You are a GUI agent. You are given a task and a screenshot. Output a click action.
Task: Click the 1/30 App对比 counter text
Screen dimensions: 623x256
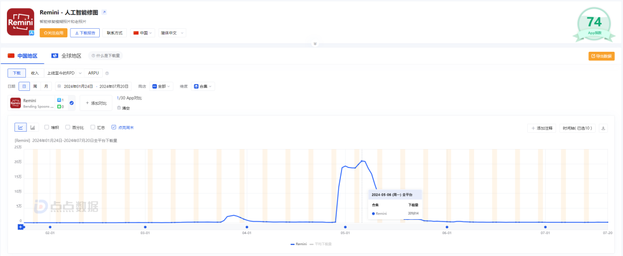[129, 97]
